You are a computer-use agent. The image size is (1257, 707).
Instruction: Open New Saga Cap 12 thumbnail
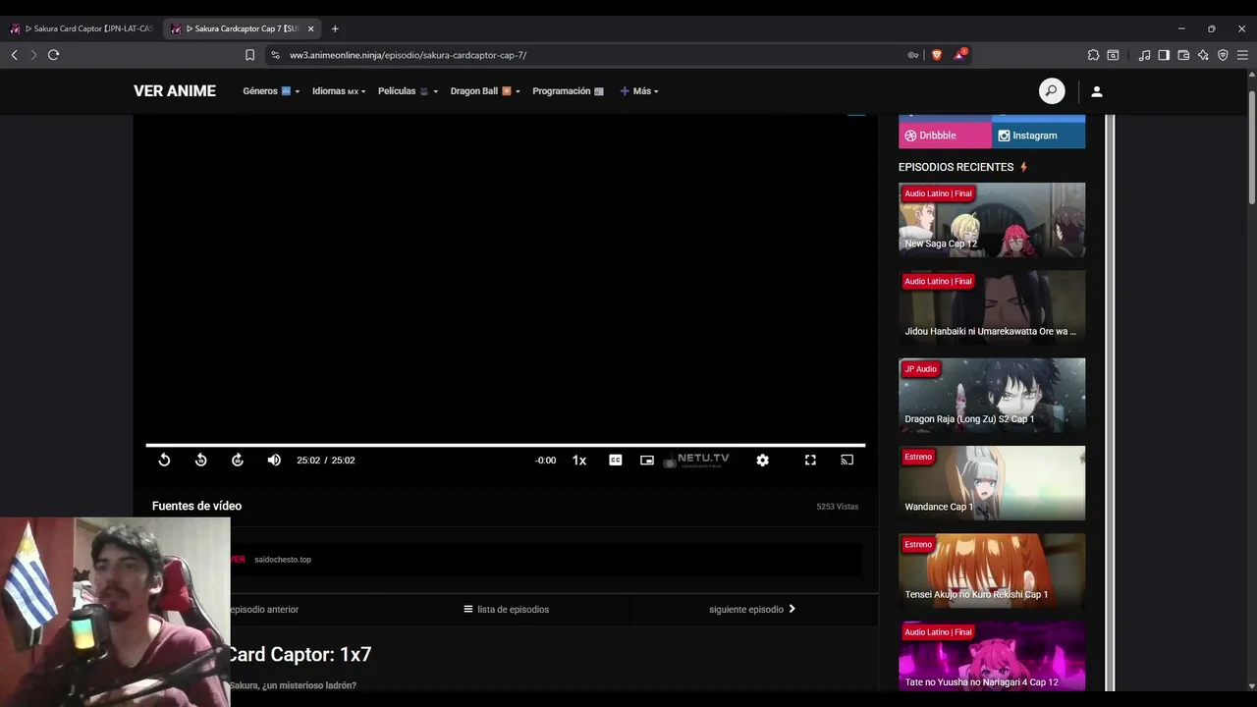click(992, 220)
